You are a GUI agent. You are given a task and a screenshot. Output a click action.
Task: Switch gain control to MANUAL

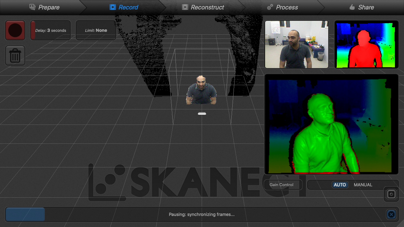pyautogui.click(x=363, y=185)
